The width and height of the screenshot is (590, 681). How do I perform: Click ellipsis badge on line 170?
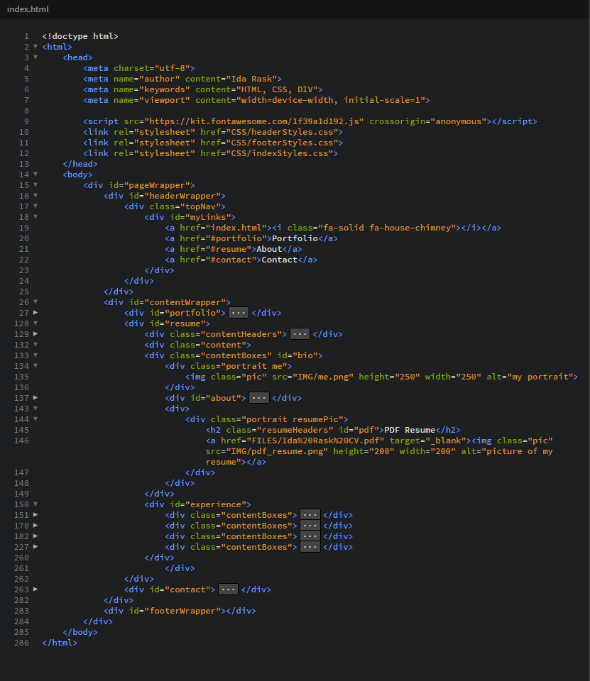click(310, 526)
